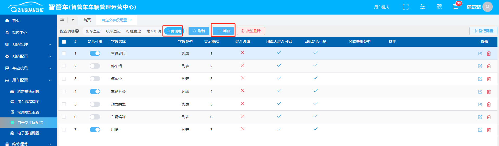Screen dimensions: 499x146
Task: Click the 增加 button
Action: point(223,31)
